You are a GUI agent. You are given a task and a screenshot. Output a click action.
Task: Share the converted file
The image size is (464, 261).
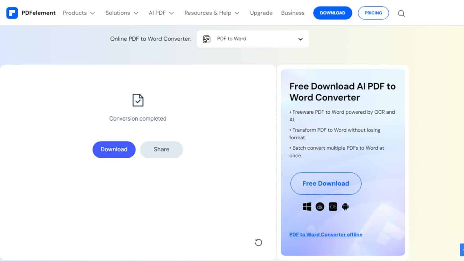pos(161,149)
